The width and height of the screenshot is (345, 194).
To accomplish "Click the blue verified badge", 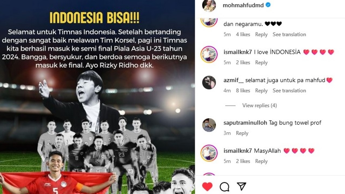I will tap(268, 5).
